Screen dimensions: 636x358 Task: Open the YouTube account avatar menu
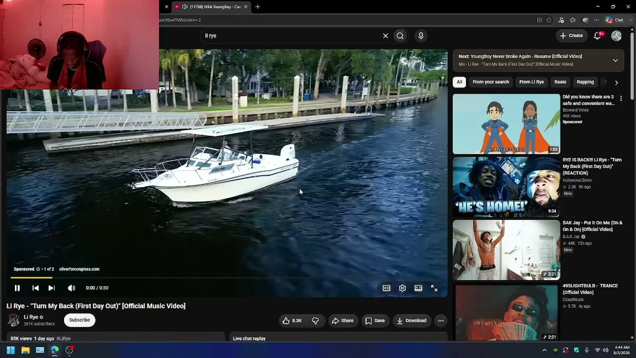[x=617, y=36]
